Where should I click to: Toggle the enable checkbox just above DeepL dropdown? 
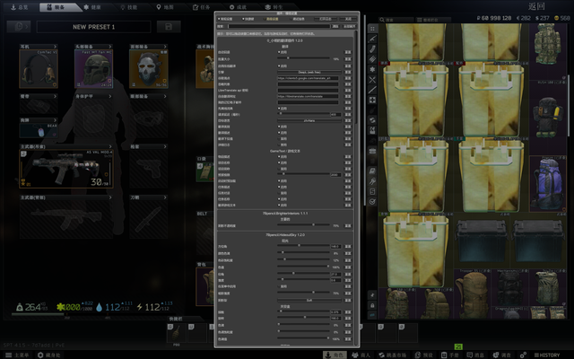point(279,66)
